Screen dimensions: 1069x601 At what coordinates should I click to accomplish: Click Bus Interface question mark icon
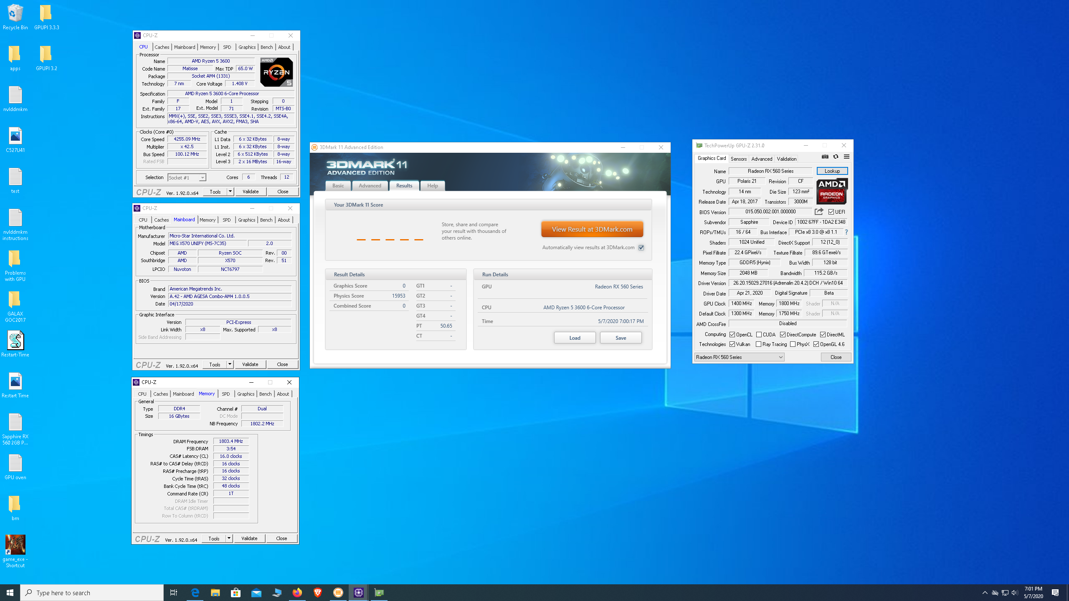(846, 232)
